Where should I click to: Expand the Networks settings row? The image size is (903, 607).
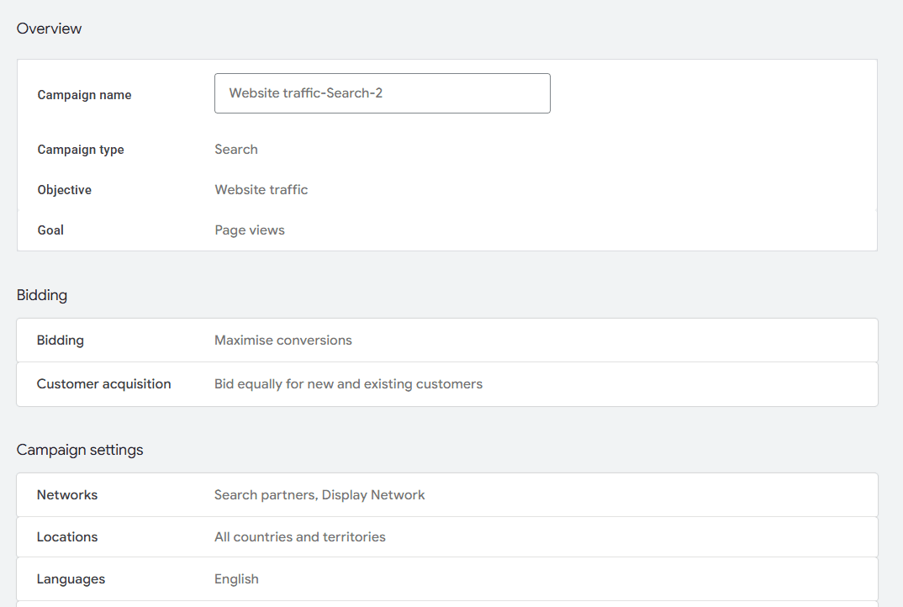(447, 495)
